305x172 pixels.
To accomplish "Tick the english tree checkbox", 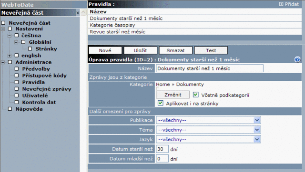I will [17, 55].
